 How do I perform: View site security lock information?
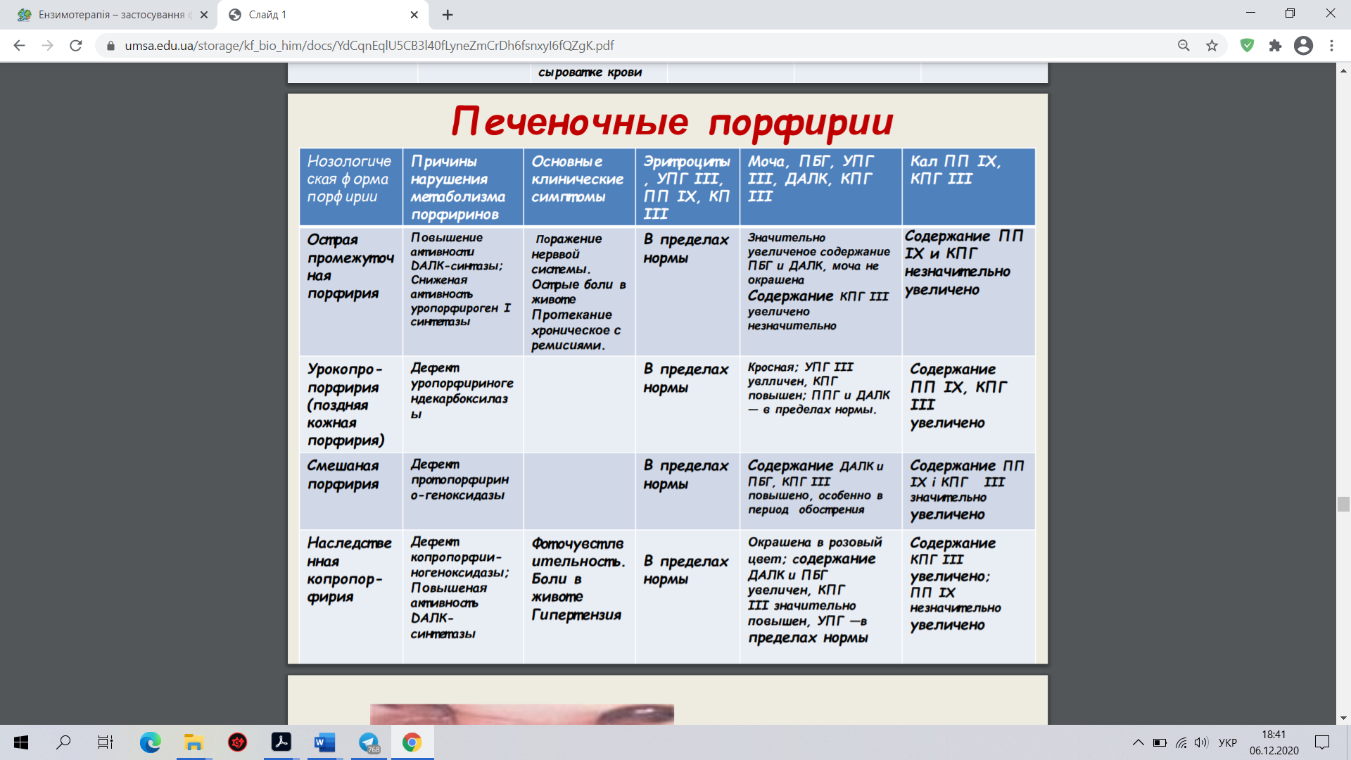tap(110, 46)
